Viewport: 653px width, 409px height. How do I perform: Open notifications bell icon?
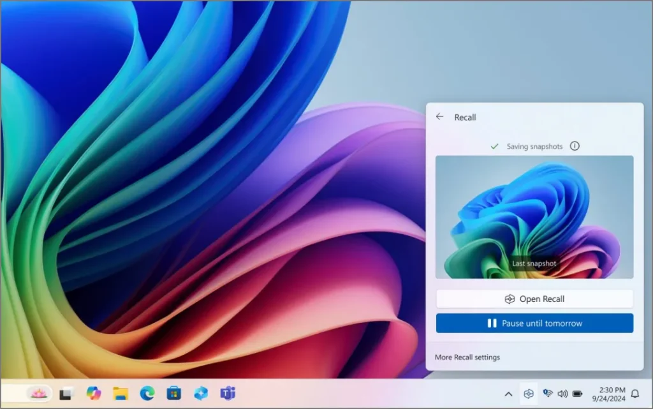pos(635,394)
